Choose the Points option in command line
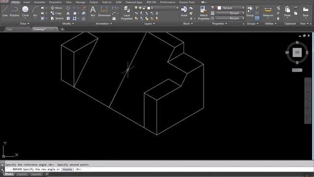 [67, 169]
